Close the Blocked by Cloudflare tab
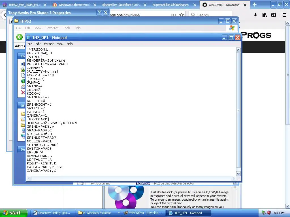The image size is (290, 217). pos(145,5)
